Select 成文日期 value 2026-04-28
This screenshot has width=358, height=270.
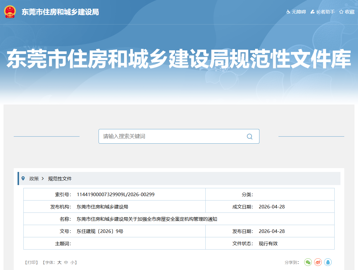point(272,207)
